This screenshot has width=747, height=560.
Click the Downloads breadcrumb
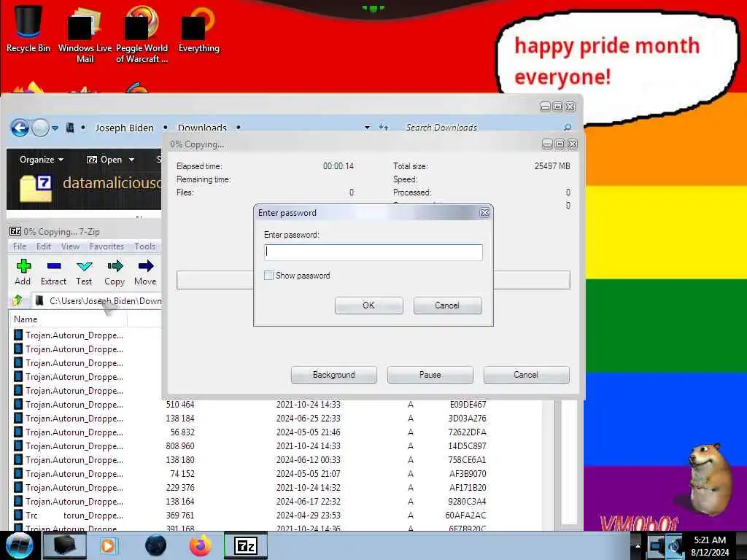[202, 128]
